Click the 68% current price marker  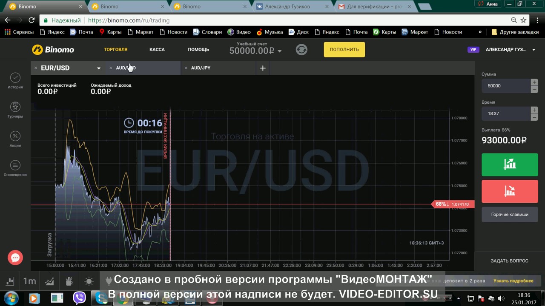click(x=453, y=204)
